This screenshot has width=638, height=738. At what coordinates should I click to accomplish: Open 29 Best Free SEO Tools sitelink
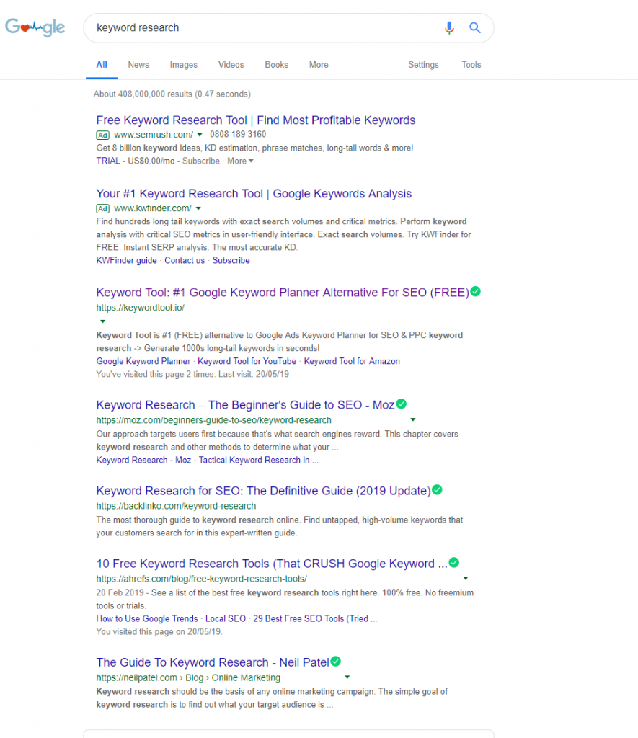[315, 619]
